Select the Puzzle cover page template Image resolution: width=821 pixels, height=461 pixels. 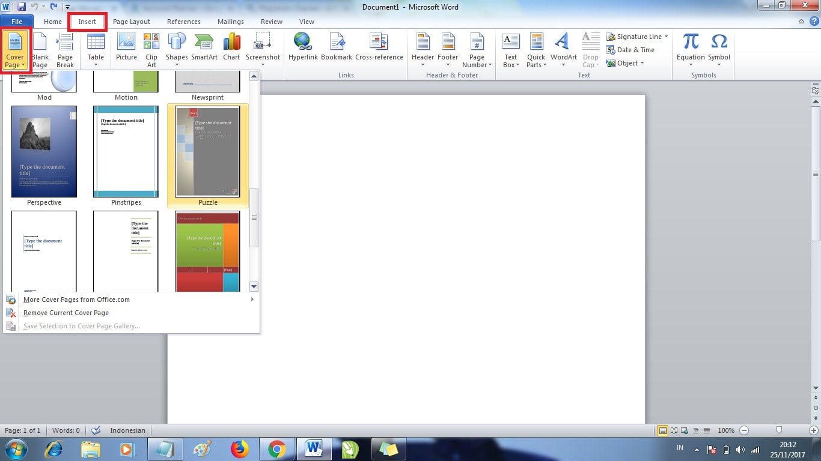(207, 151)
